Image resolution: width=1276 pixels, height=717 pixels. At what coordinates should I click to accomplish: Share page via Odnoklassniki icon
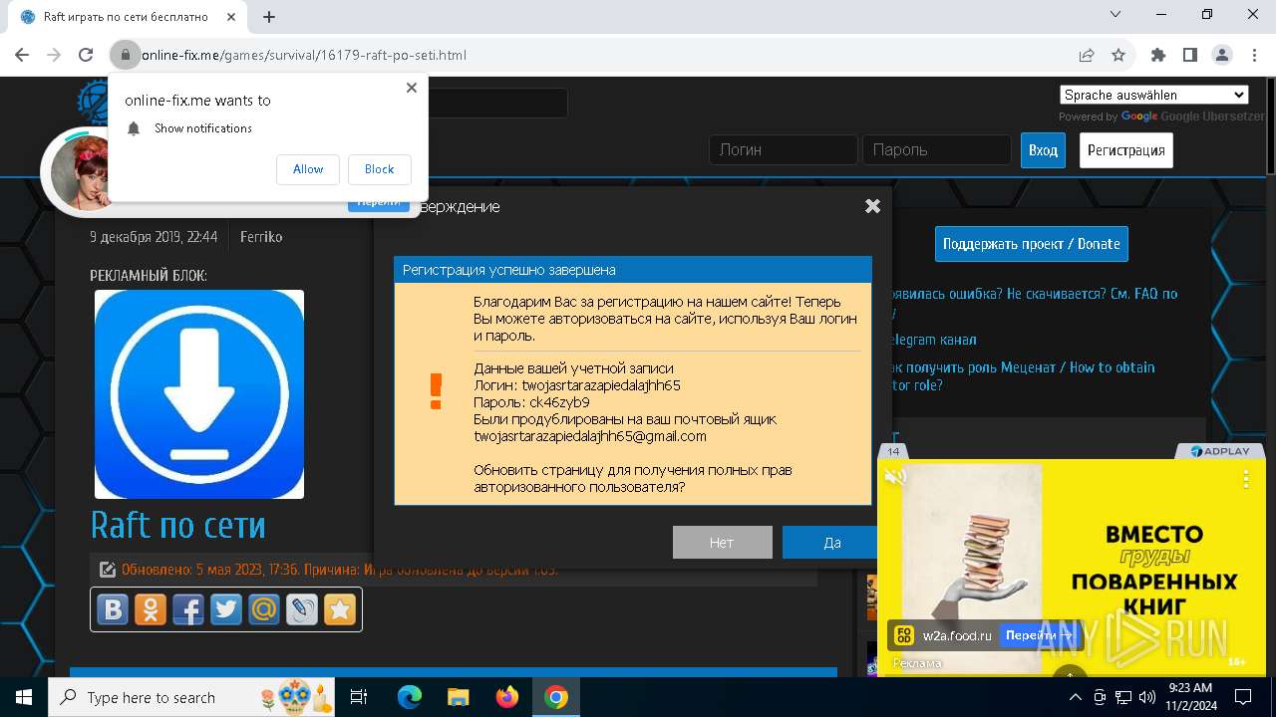[151, 608]
